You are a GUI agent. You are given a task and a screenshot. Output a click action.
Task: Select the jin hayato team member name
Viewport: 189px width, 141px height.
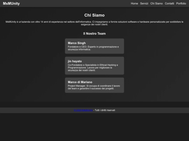75,61
